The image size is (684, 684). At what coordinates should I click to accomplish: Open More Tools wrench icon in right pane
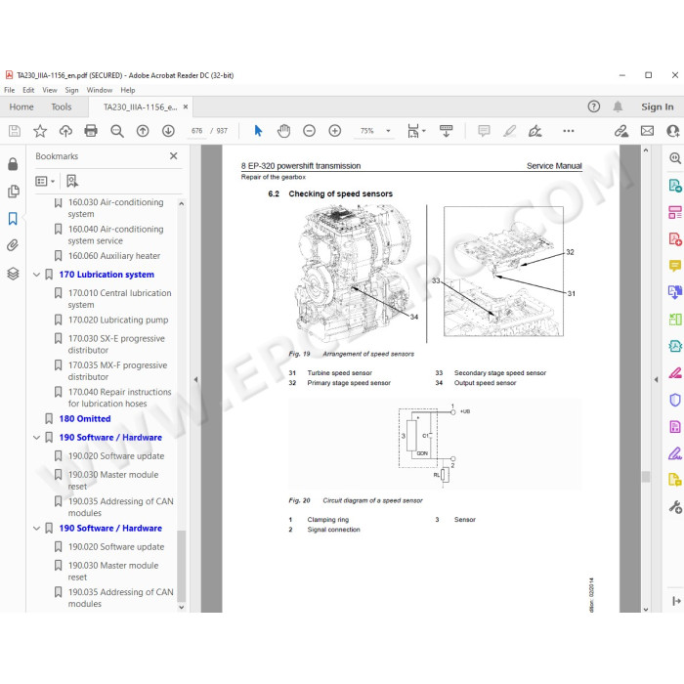click(x=674, y=507)
